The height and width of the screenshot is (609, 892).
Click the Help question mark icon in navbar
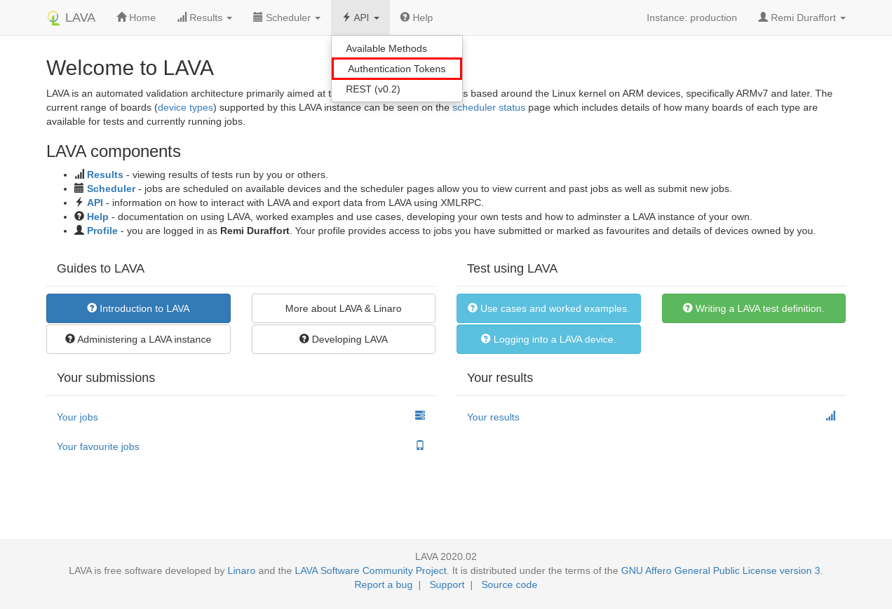[405, 17]
